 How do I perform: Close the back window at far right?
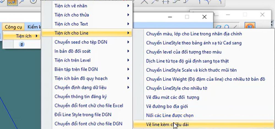262,15
